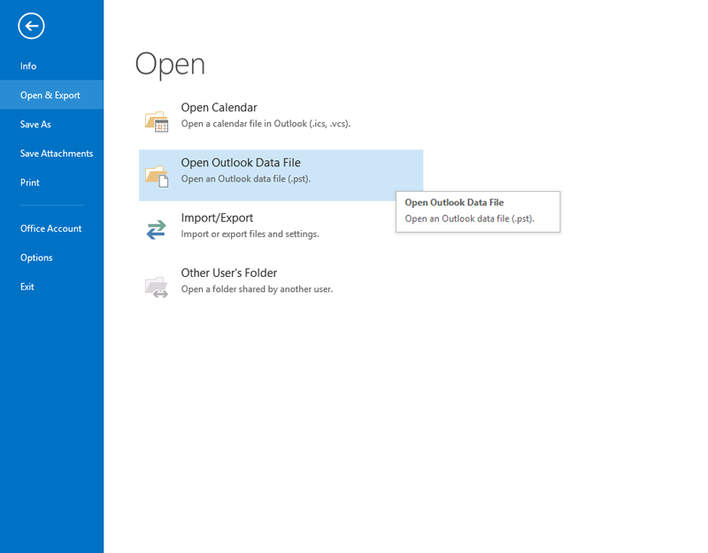708x553 pixels.
Task: Click the Open Outlook Data File tooltip title
Action: (454, 203)
